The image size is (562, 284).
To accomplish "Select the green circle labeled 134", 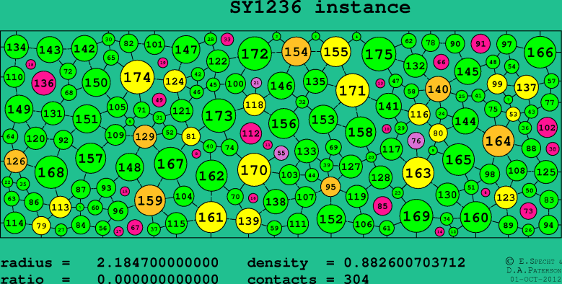I will pos(17,47).
